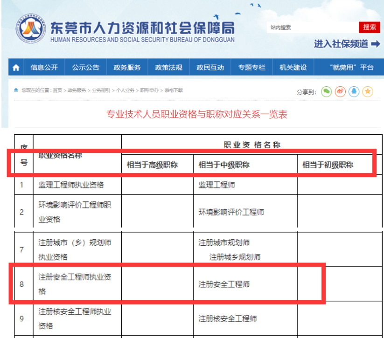Open the 政务服务 navigation menu
The width and height of the screenshot is (384, 338).
pos(128,67)
